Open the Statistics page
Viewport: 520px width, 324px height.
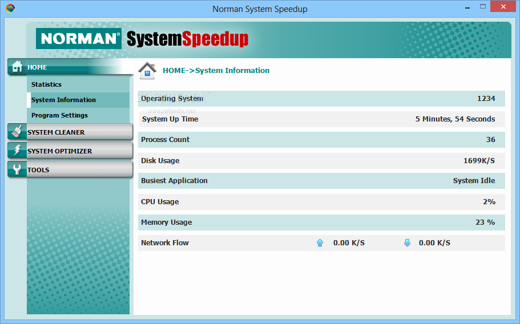[x=46, y=84]
